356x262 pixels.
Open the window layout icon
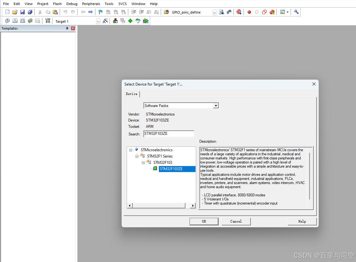click(x=282, y=12)
